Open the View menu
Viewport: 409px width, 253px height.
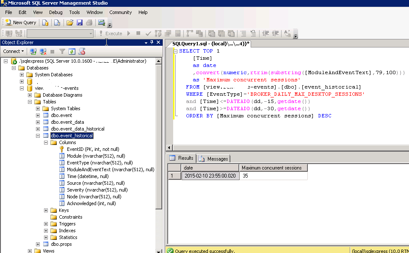[x=38, y=12]
